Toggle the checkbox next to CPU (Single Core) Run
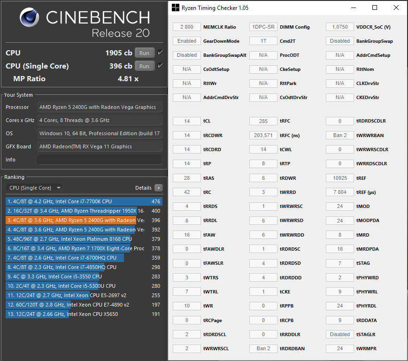 (x=160, y=65)
